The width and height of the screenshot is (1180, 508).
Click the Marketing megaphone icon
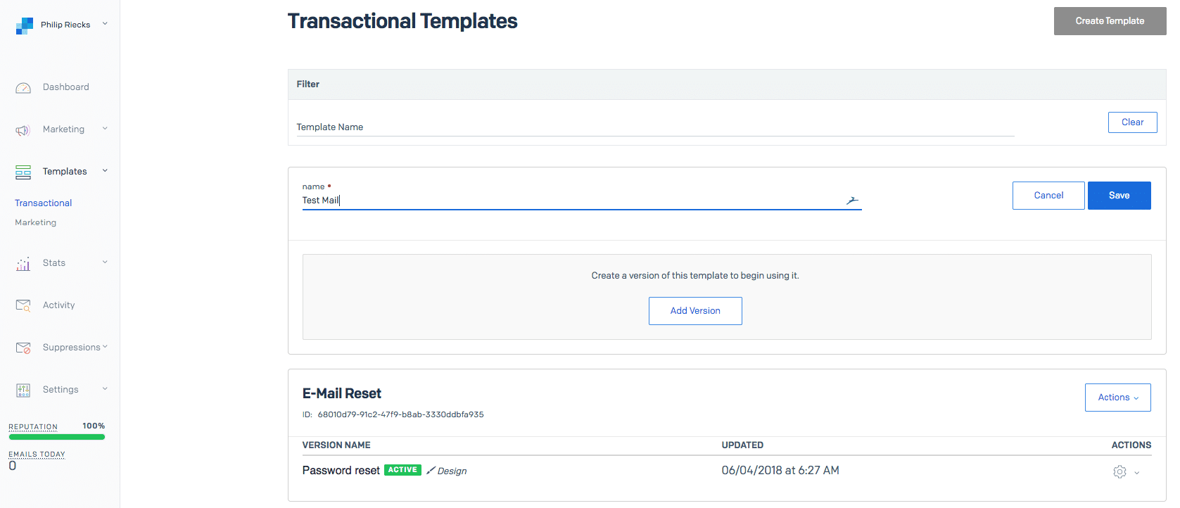click(23, 130)
